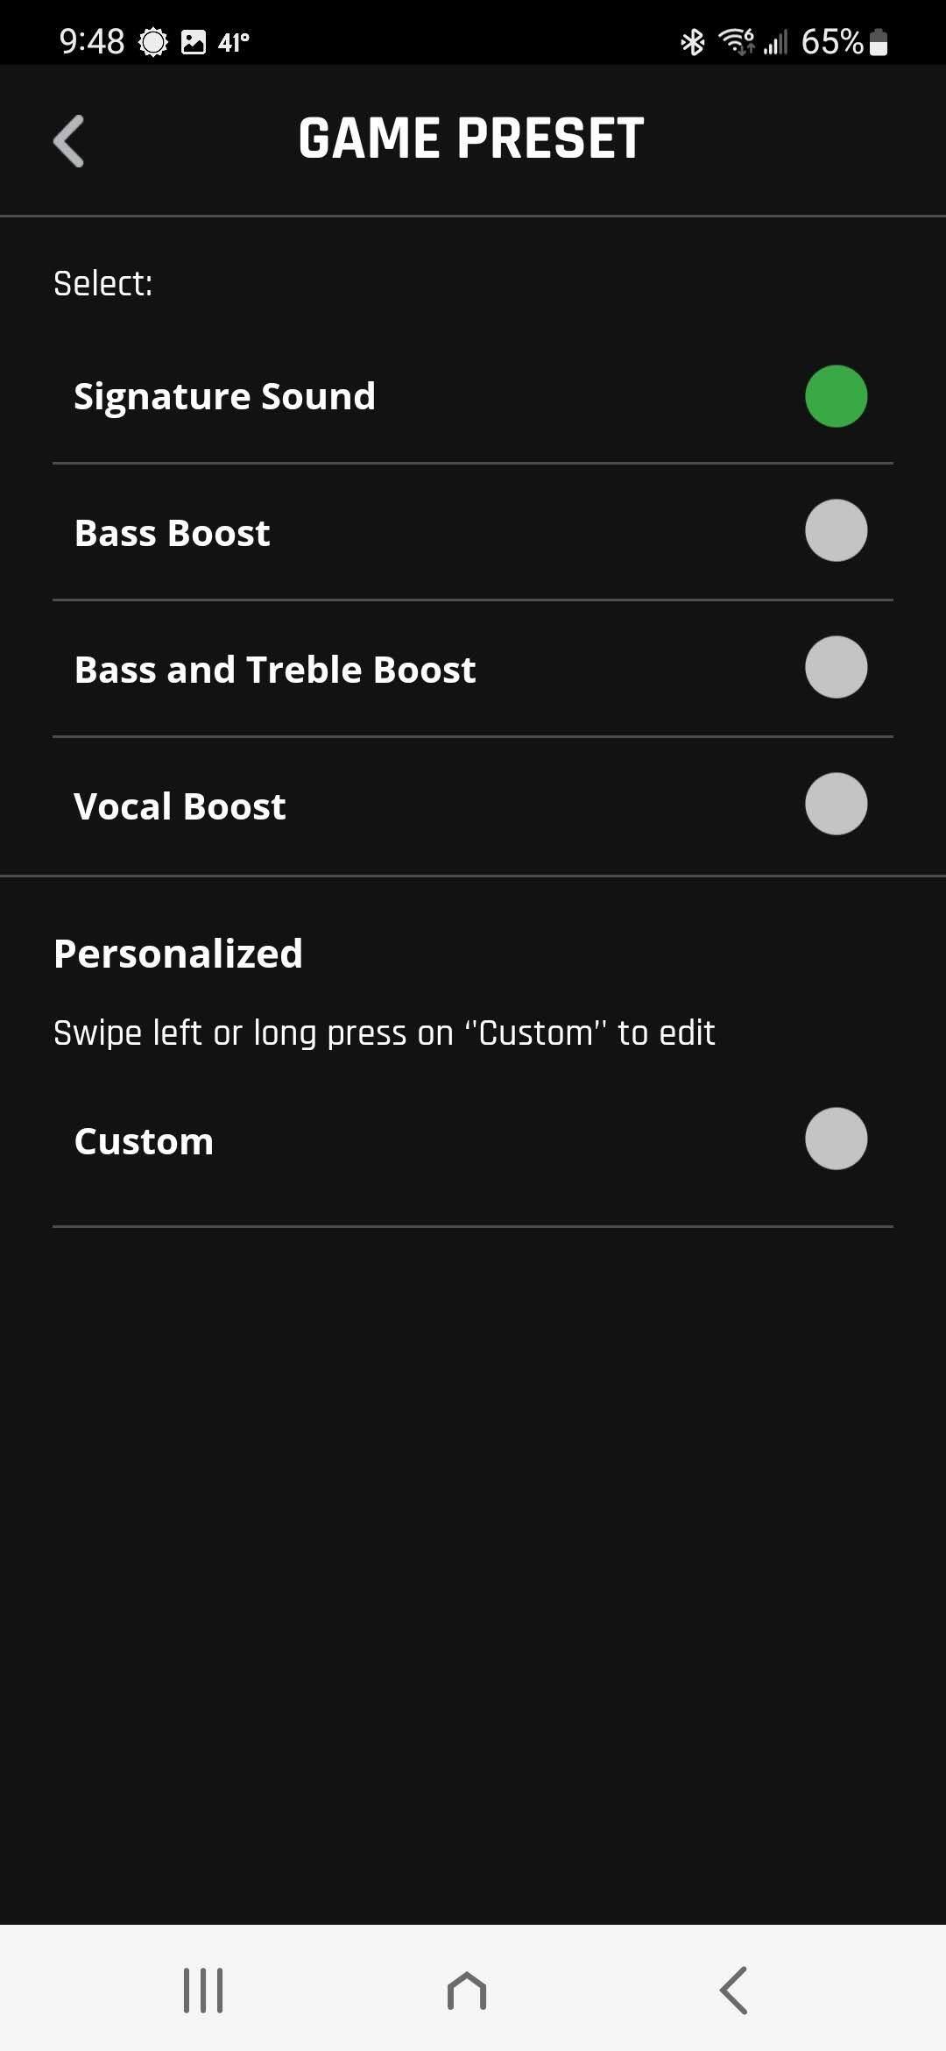
Task: Tap the Vocal Boost preset label
Action: click(x=180, y=806)
